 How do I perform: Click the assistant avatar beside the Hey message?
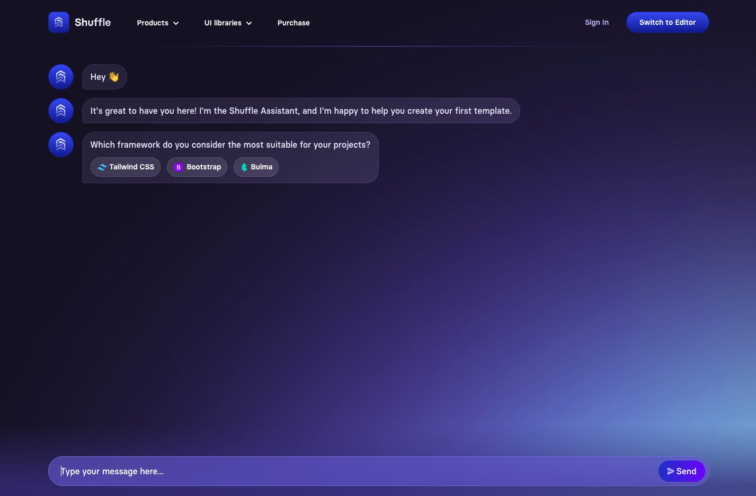click(61, 77)
